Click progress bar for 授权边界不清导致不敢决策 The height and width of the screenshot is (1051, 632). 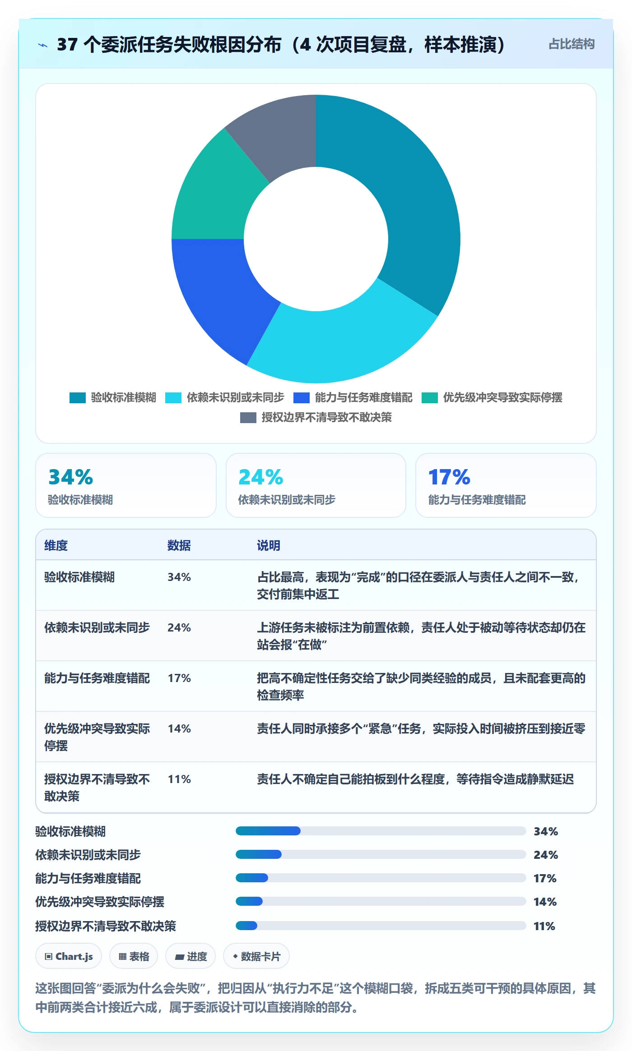coord(381,926)
